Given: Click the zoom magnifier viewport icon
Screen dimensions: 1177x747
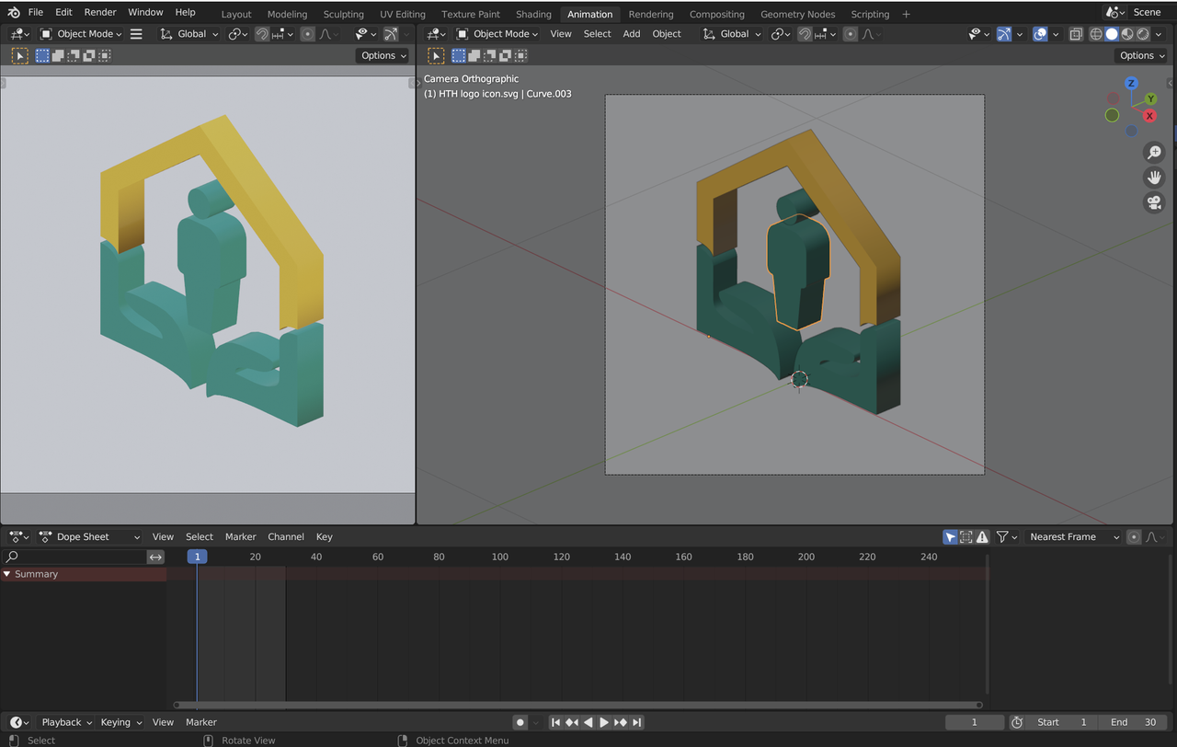Looking at the screenshot, I should (x=1154, y=153).
